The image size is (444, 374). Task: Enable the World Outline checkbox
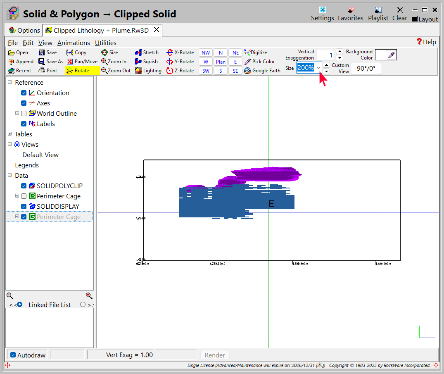(24, 114)
